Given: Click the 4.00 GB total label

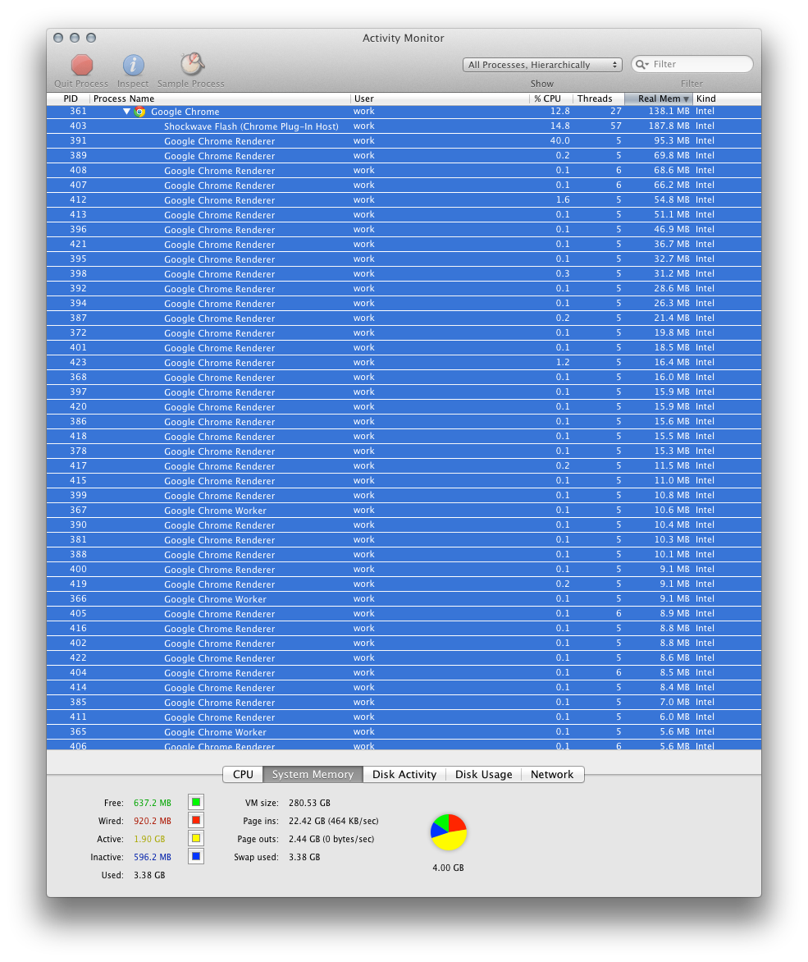Looking at the screenshot, I should coord(448,868).
